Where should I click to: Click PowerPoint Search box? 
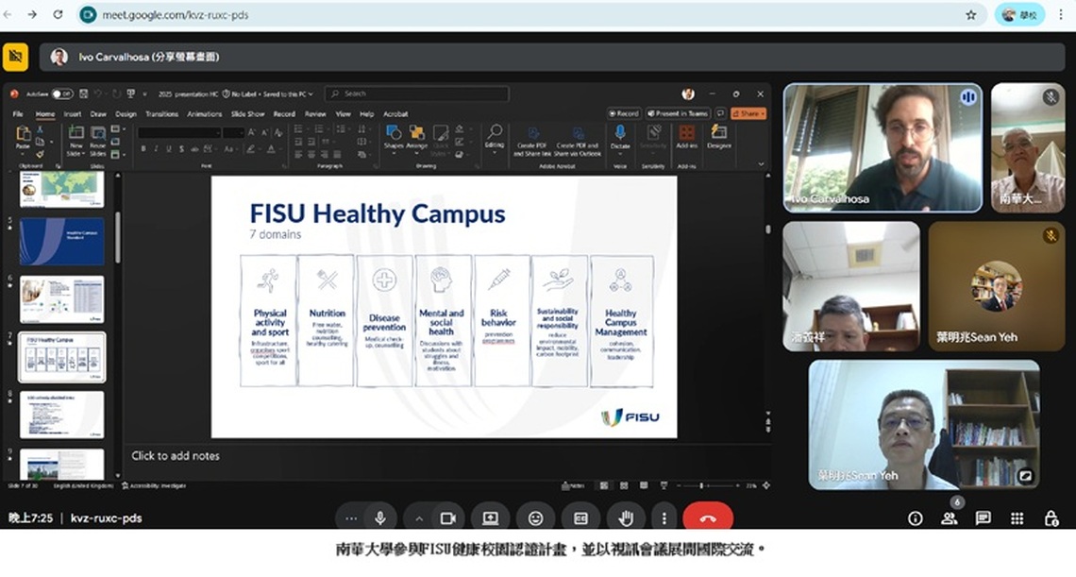[416, 93]
